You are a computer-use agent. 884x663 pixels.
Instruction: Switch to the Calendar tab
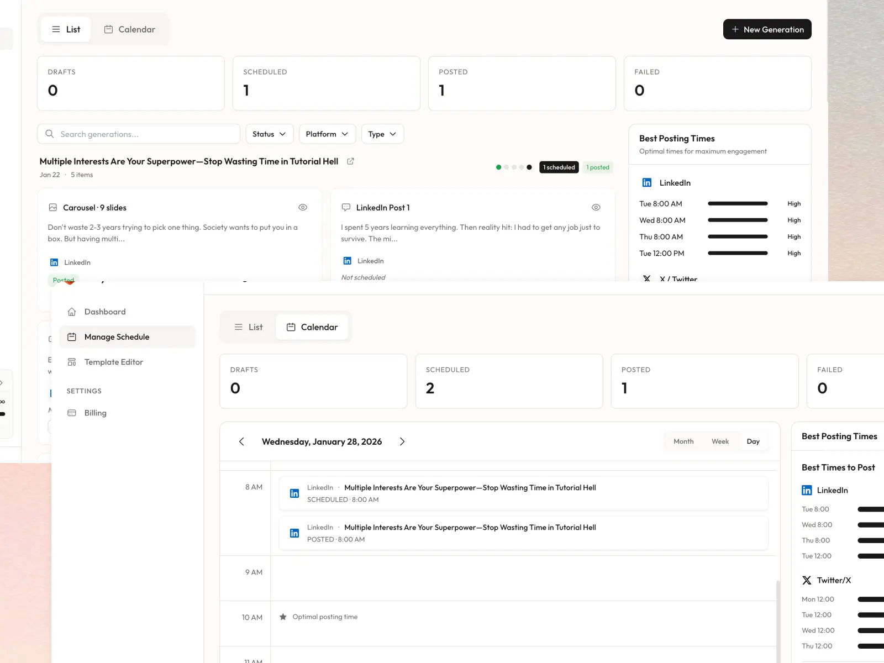pos(130,29)
